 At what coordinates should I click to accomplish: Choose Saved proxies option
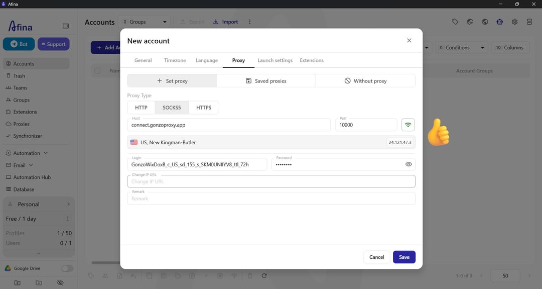(266, 80)
